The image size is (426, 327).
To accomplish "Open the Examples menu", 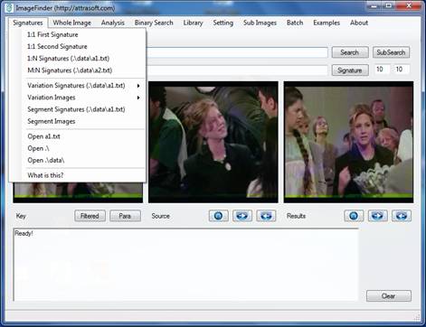I will [327, 23].
